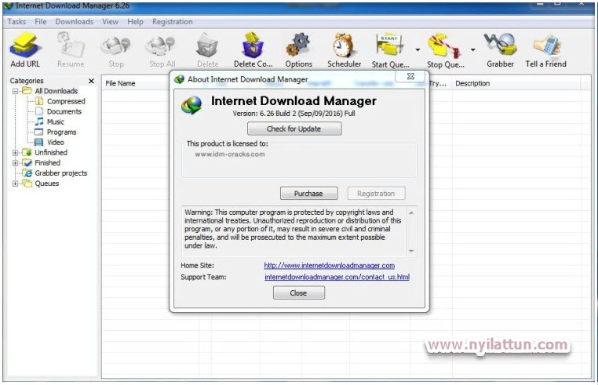Close About dialog with X button
Screen dimensions: 598x385
pyautogui.click(x=410, y=76)
